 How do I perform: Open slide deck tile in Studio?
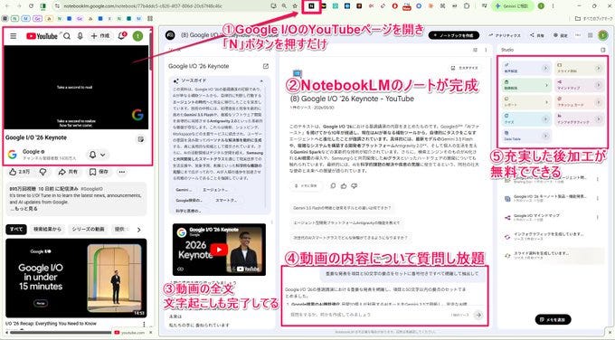(x=579, y=68)
